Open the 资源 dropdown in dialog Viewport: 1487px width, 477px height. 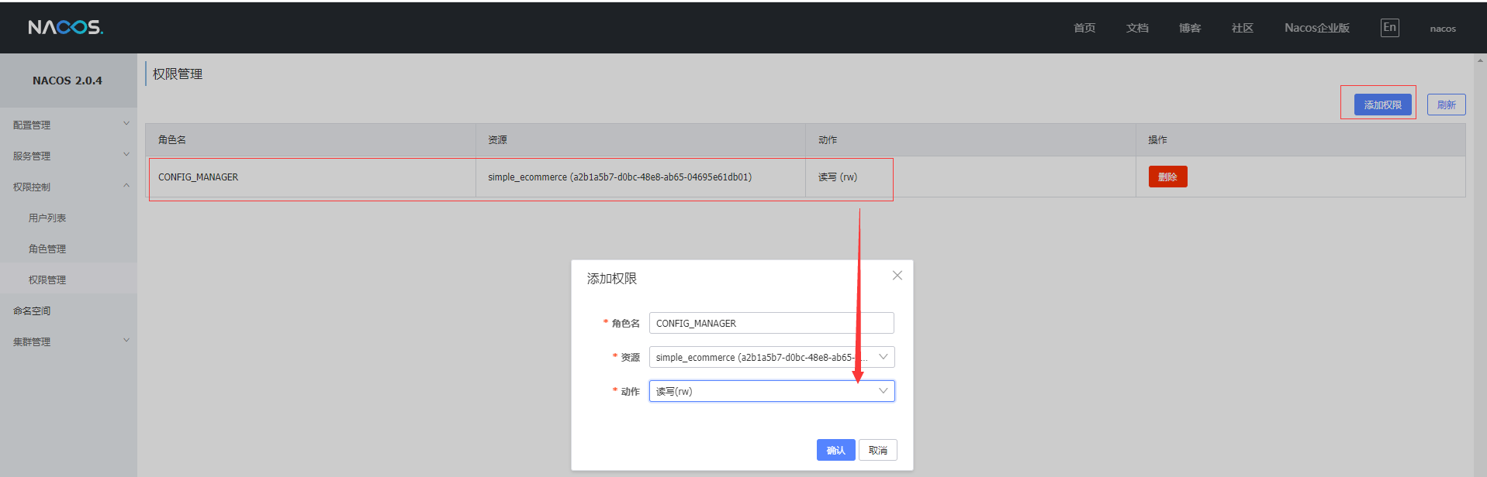[771, 357]
